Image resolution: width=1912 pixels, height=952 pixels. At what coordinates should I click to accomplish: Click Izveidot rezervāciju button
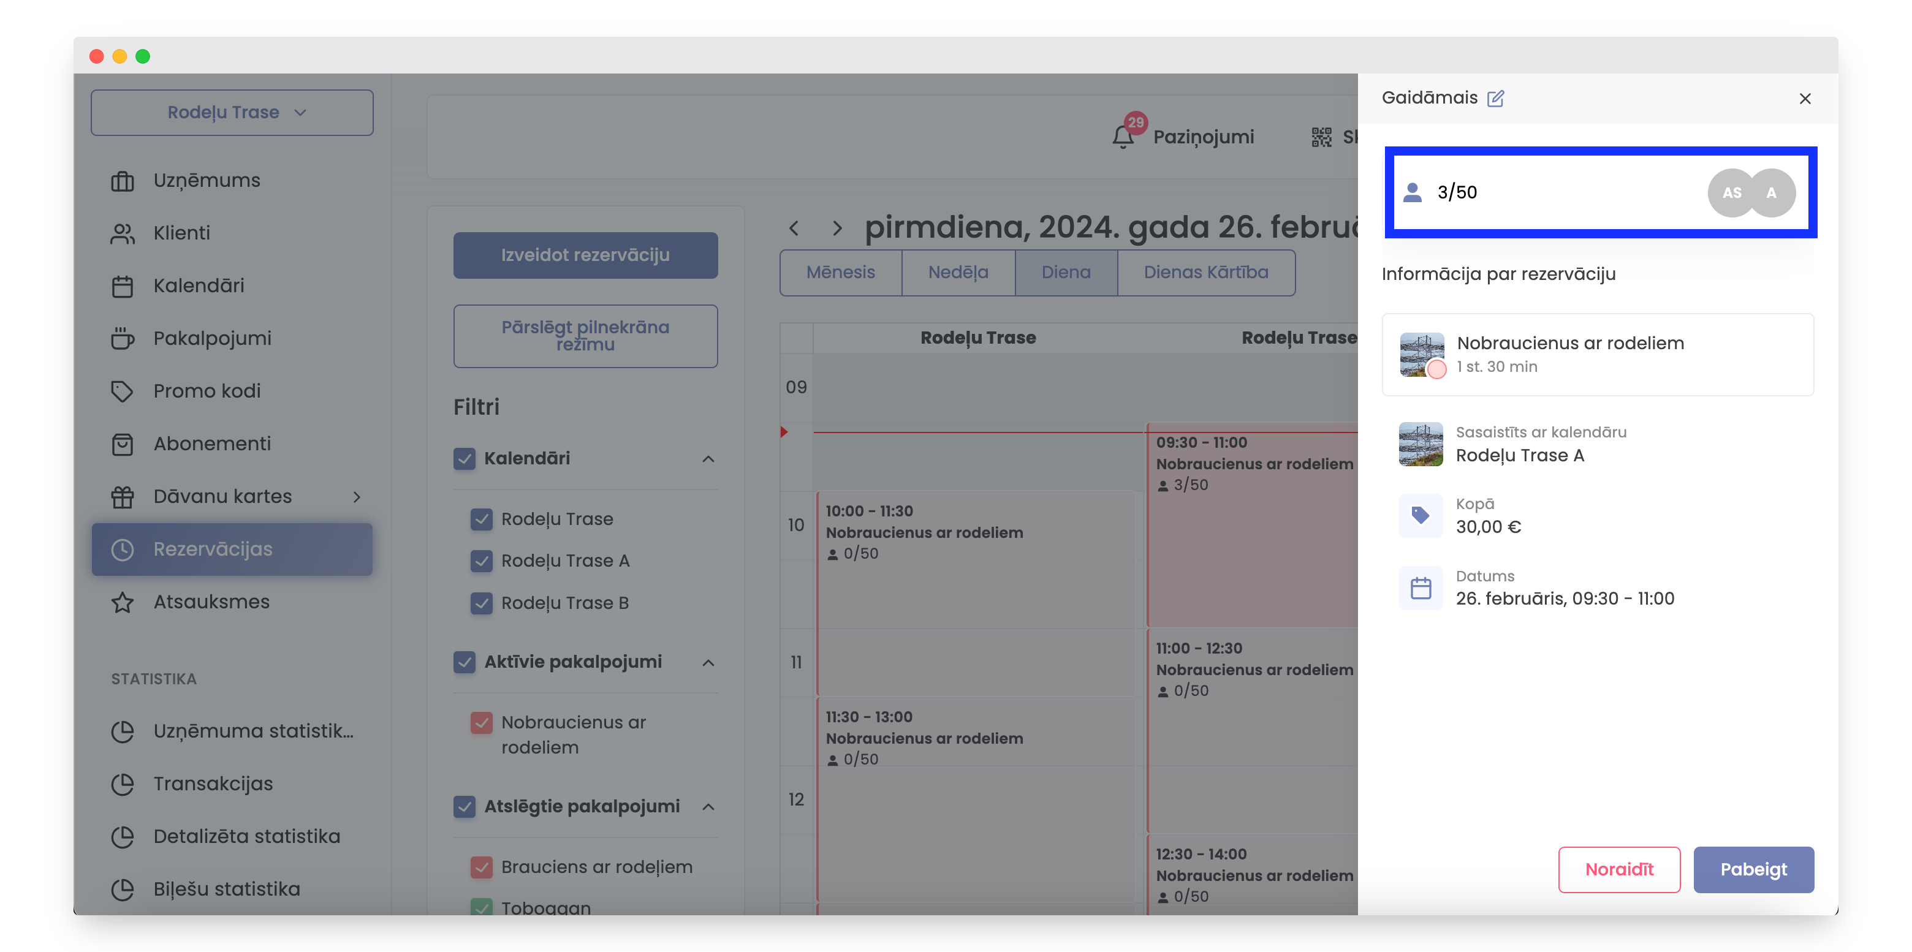pos(585,255)
